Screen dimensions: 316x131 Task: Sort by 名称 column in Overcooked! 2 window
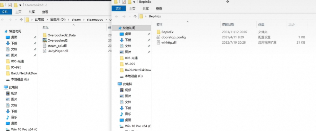point(45,28)
